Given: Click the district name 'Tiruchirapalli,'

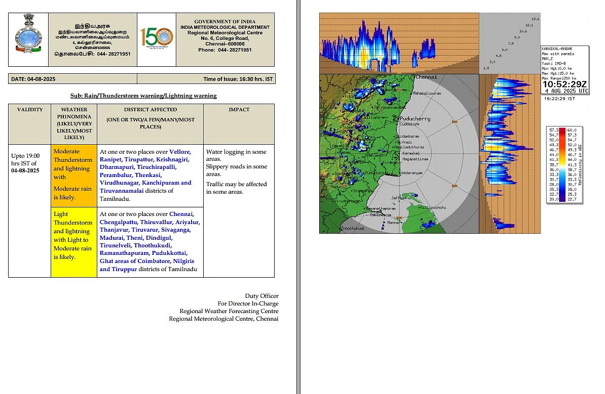Looking at the screenshot, I should click(x=157, y=167).
